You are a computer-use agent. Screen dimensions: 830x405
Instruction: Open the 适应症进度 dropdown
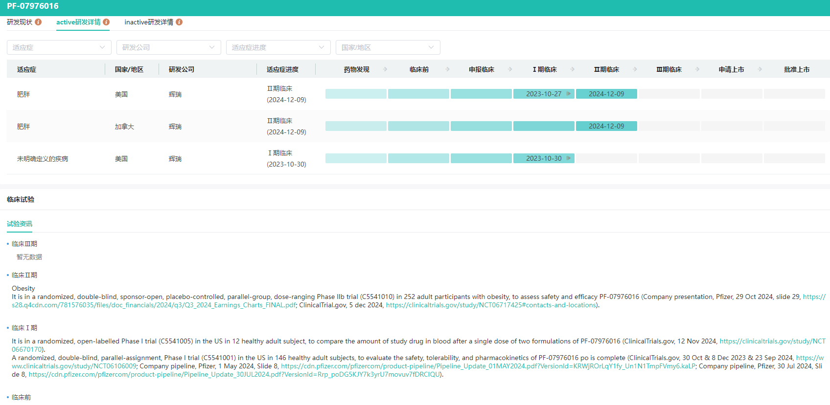278,47
